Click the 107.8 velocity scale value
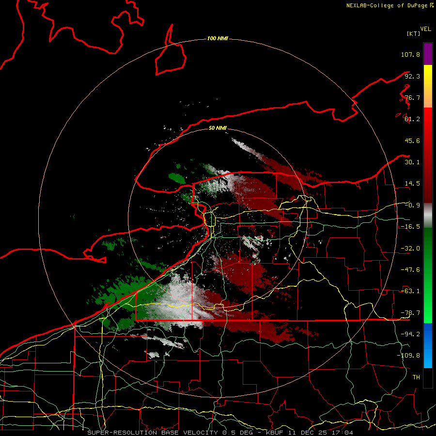The image size is (436, 436). pos(410,54)
